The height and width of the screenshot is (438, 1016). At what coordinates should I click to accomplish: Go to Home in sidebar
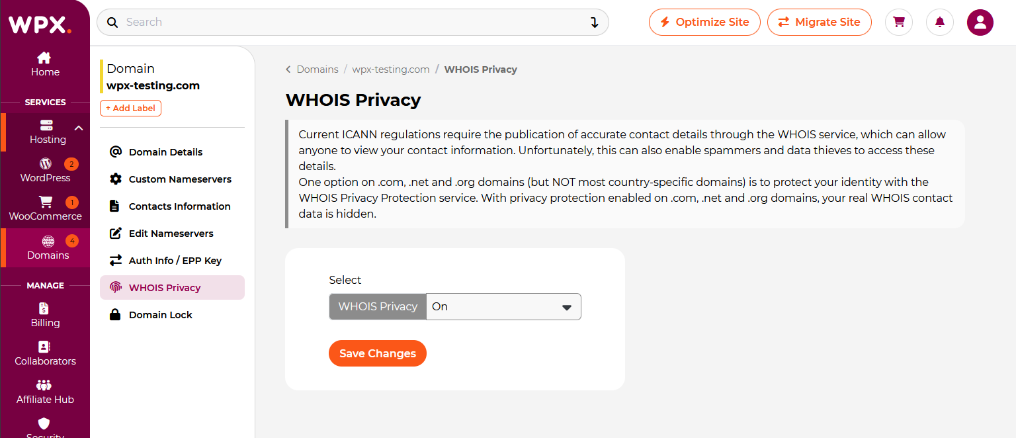45,64
